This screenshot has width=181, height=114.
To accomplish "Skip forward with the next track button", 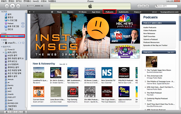I will pos(18,6).
